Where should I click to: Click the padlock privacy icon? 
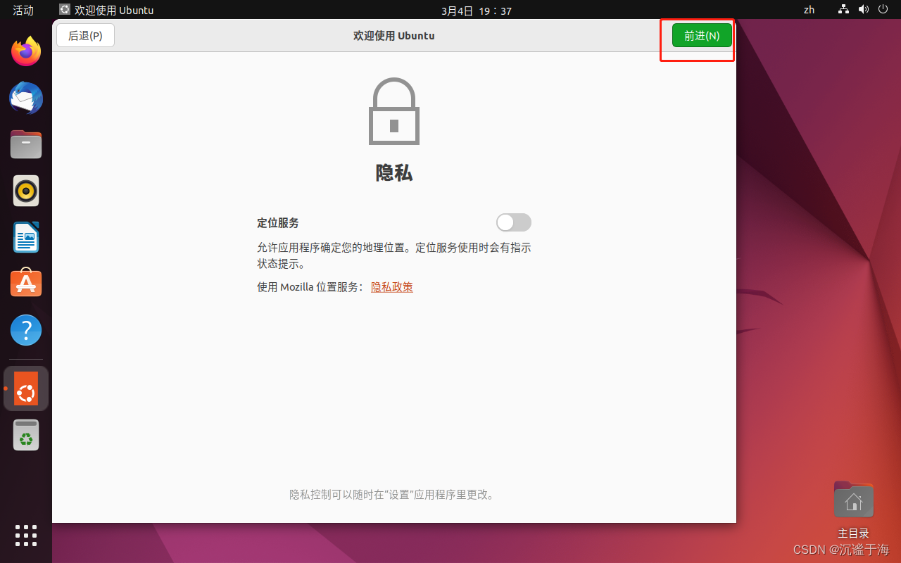click(394, 111)
